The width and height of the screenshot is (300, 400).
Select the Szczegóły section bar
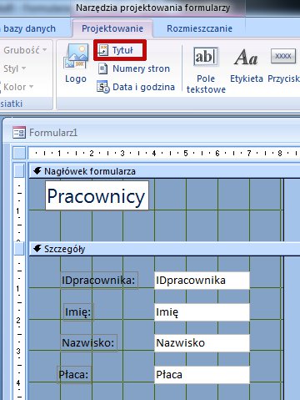[164, 249]
